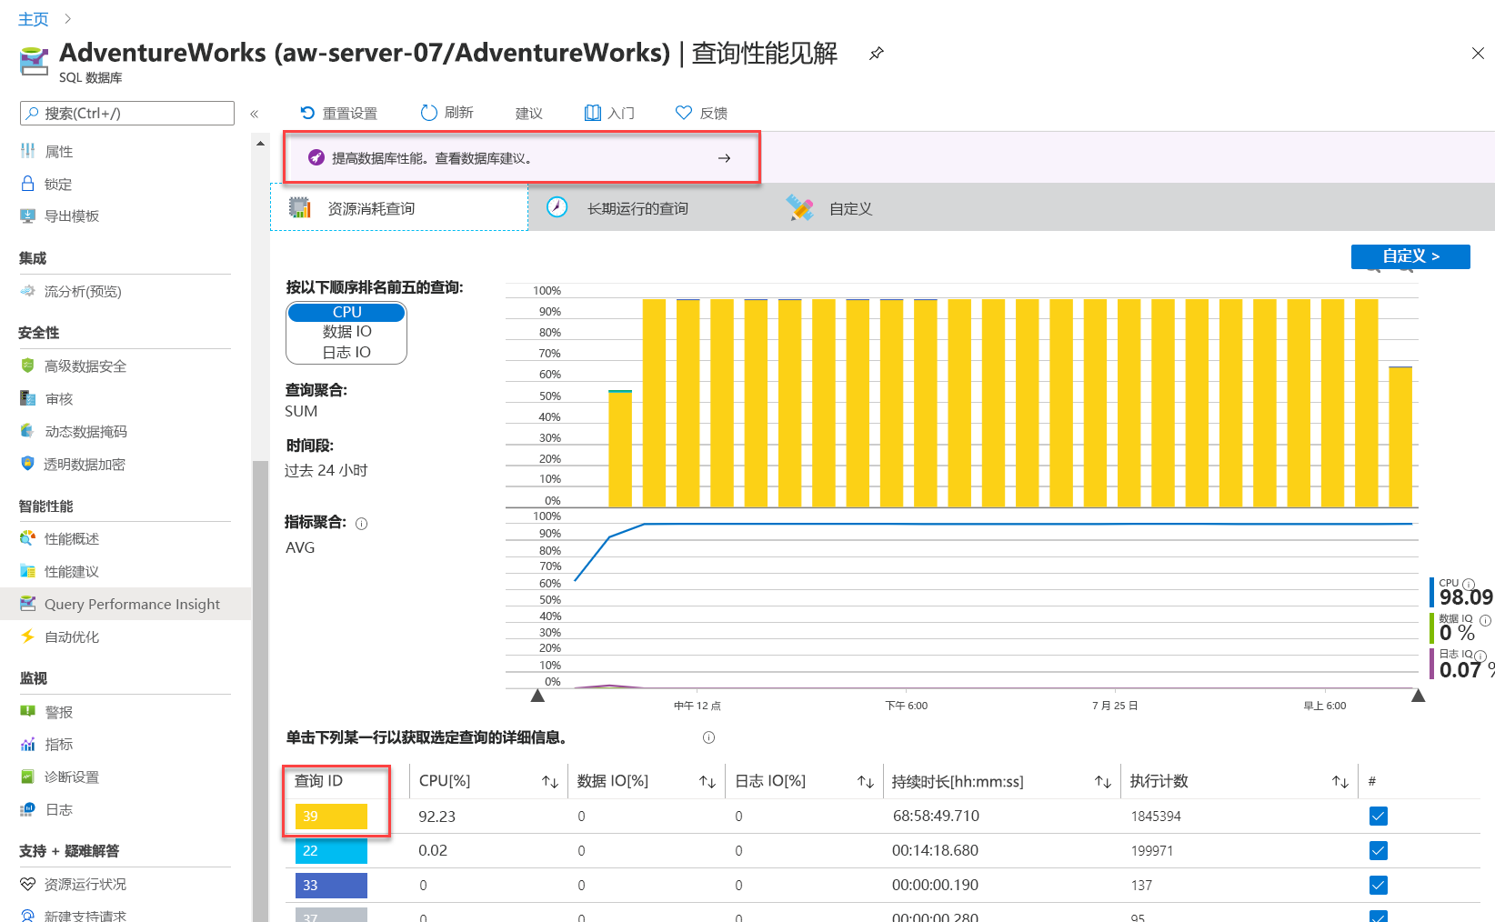1495x922 pixels.
Task: Click left timeline range marker triangle
Action: click(x=537, y=696)
